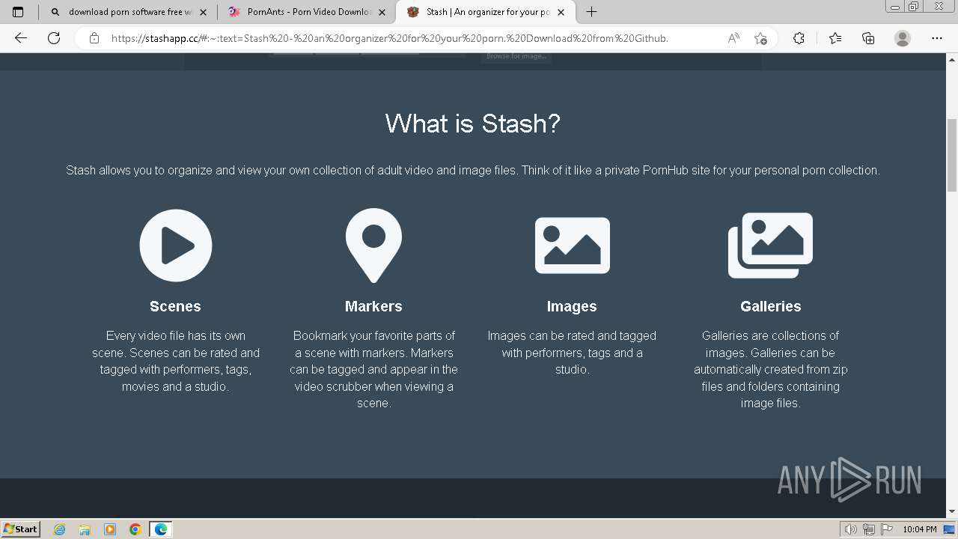The height and width of the screenshot is (539, 958).
Task: Click the Images heading text
Action: click(572, 306)
